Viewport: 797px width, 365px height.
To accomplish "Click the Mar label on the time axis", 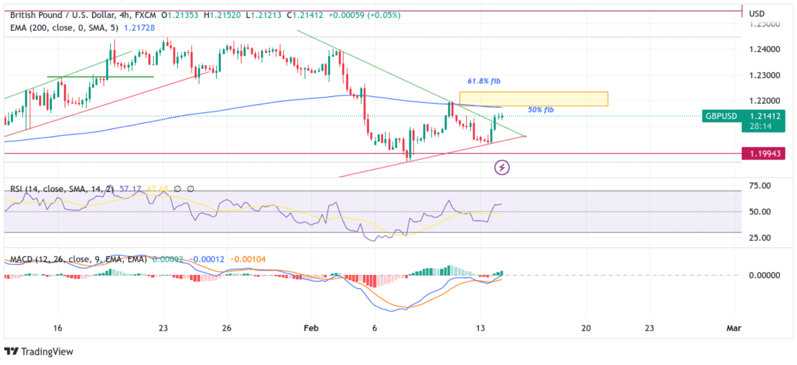I will [x=734, y=328].
